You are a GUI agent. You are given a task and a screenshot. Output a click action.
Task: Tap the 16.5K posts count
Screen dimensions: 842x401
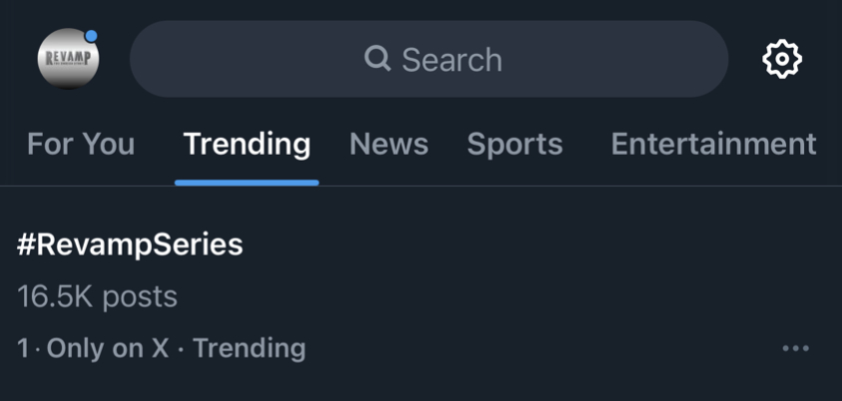click(x=97, y=297)
